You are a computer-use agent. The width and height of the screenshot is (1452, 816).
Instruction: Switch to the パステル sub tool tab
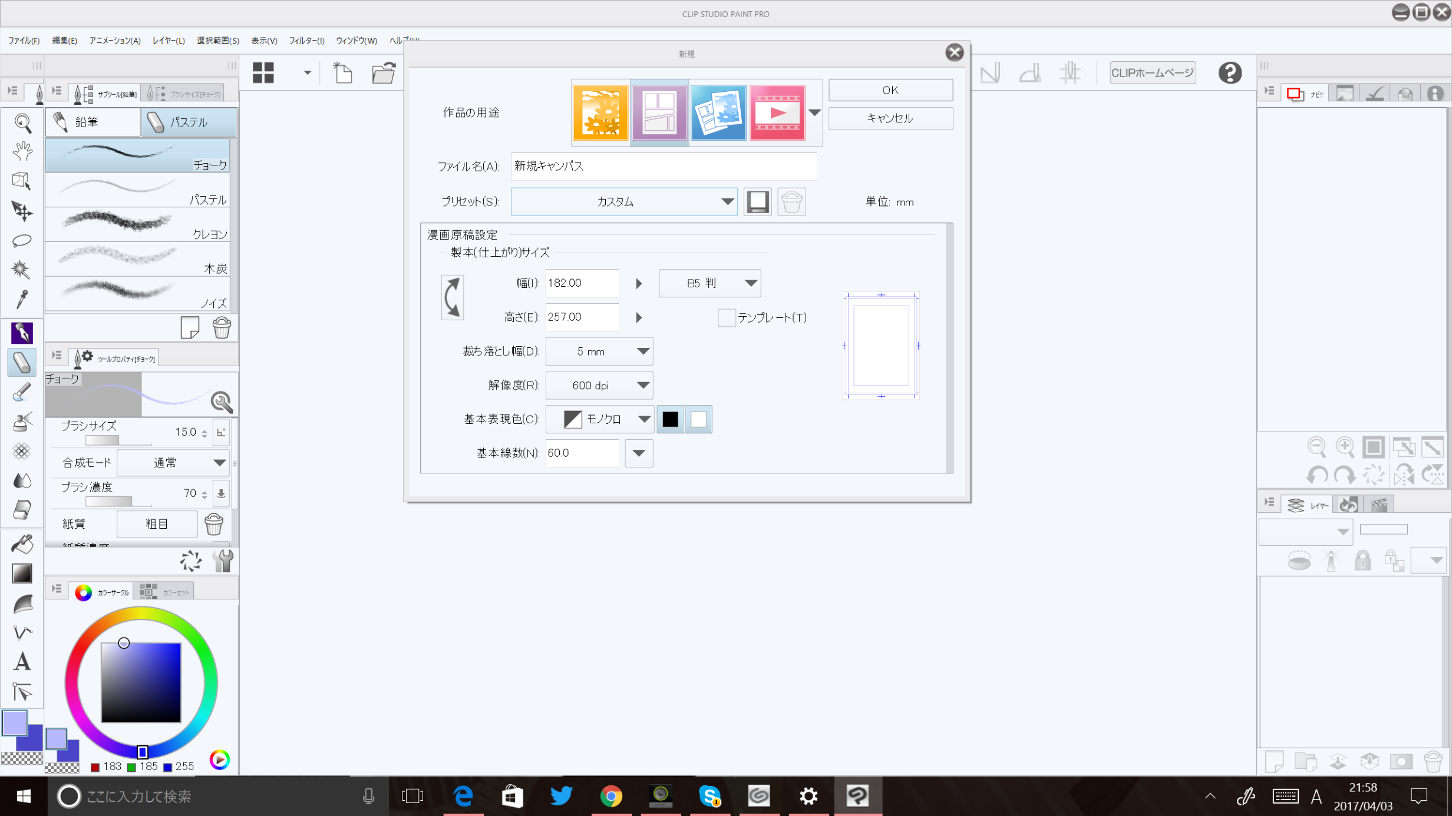click(x=189, y=122)
